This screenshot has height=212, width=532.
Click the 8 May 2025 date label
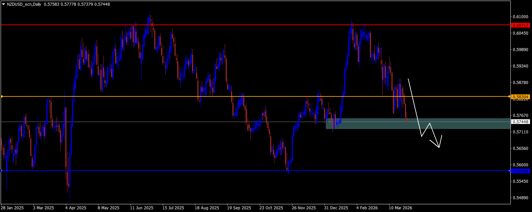tap(108, 208)
